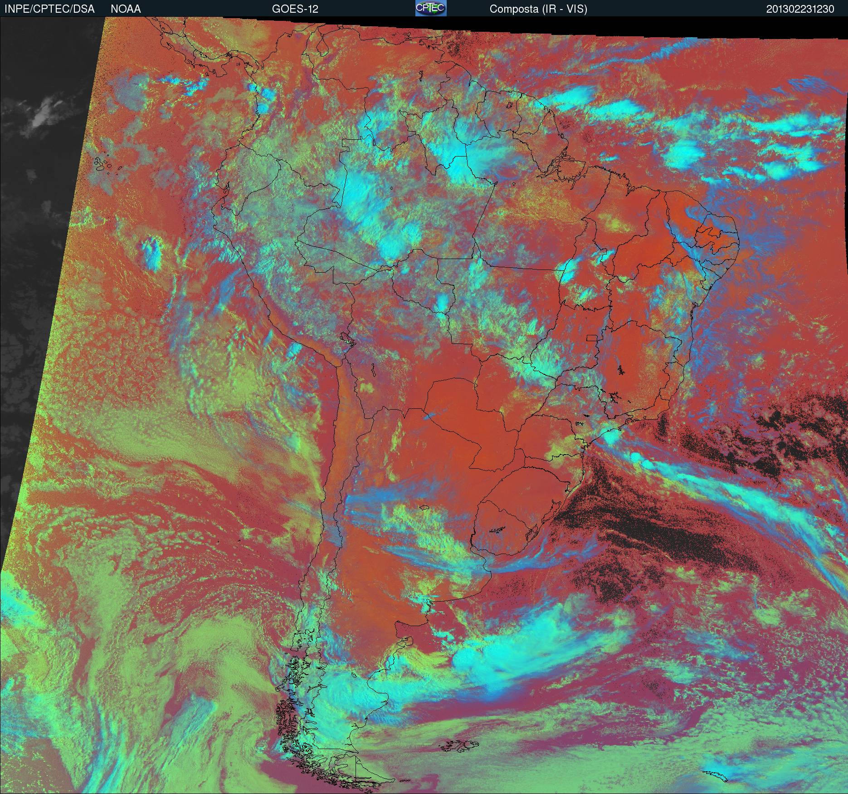Click the CPTEC logo in the header

click(431, 8)
